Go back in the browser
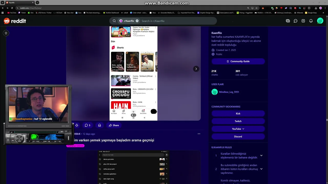 3,8
